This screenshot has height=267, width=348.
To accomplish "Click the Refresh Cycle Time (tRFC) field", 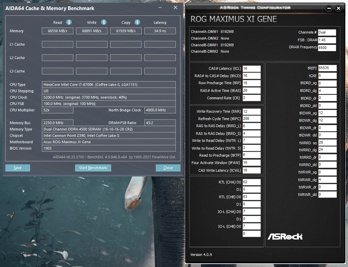I will pos(252,119).
